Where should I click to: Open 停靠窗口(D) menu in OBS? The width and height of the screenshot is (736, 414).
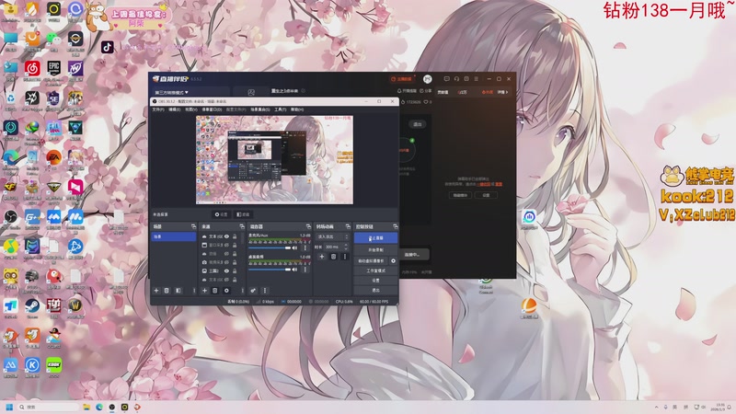(x=212, y=109)
